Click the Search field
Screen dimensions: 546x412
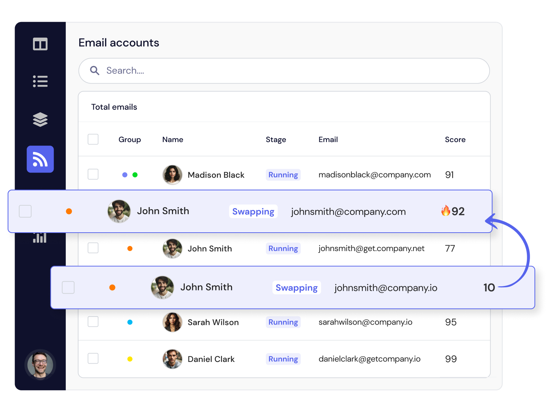pyautogui.click(x=284, y=71)
